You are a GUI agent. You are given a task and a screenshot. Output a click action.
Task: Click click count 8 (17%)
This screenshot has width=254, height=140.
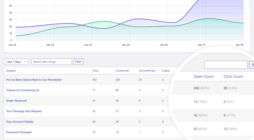[x=229, y=115]
